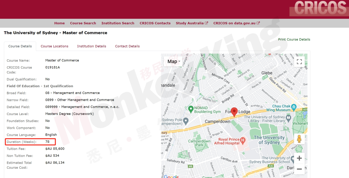
Task: Click Print Course Details link
Action: click(x=294, y=39)
